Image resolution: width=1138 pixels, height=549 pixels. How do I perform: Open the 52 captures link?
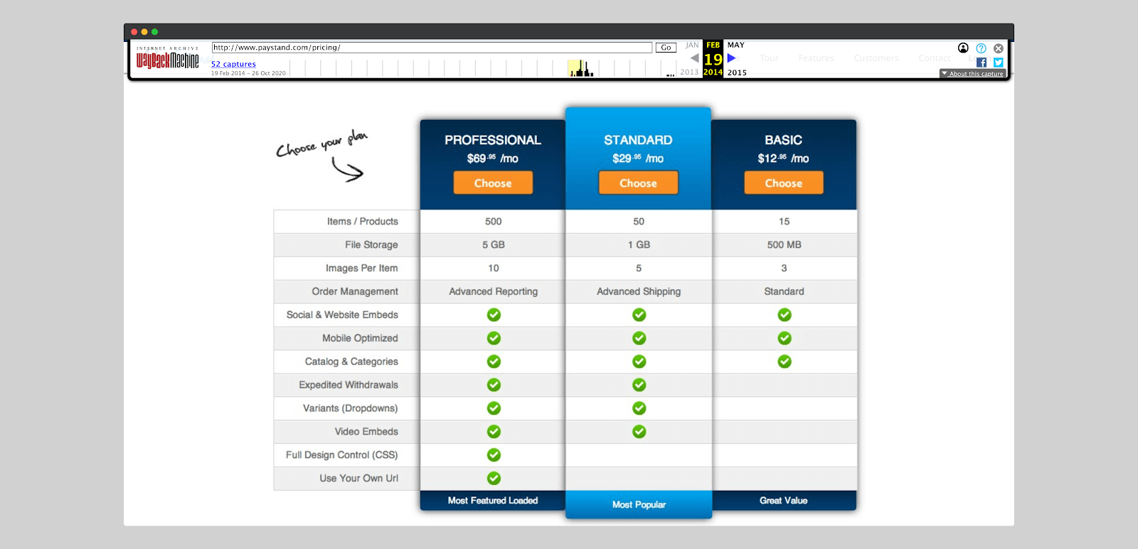233,64
